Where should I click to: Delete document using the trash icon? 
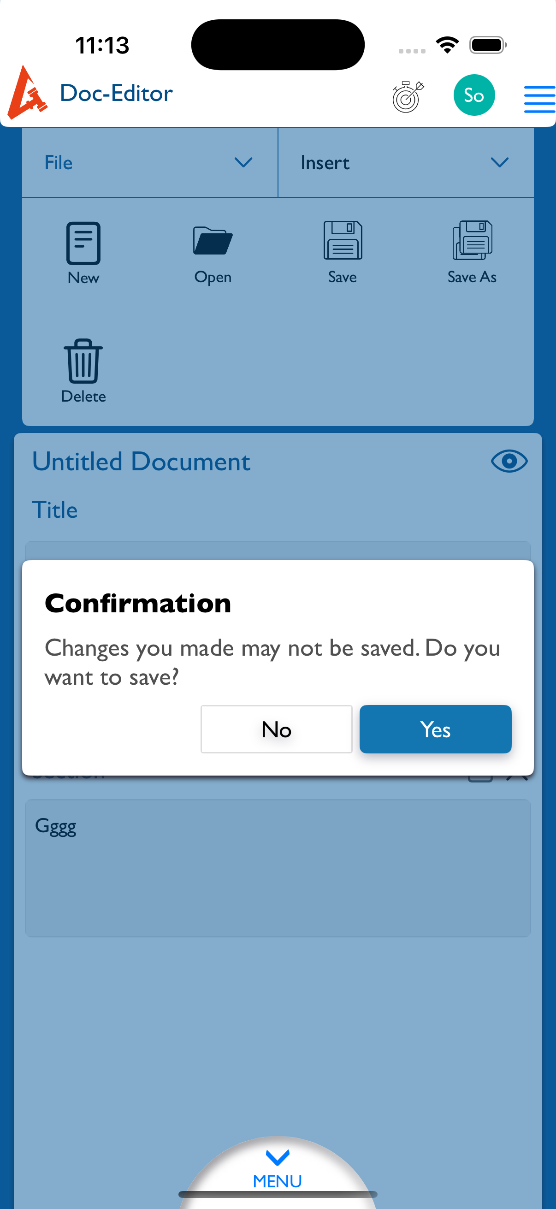pyautogui.click(x=83, y=361)
